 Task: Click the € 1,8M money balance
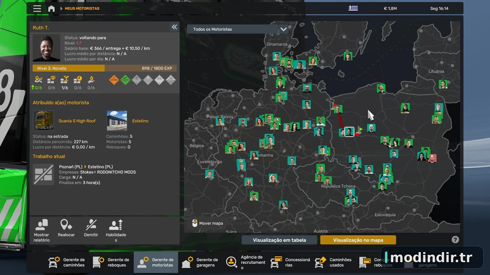[x=390, y=9]
